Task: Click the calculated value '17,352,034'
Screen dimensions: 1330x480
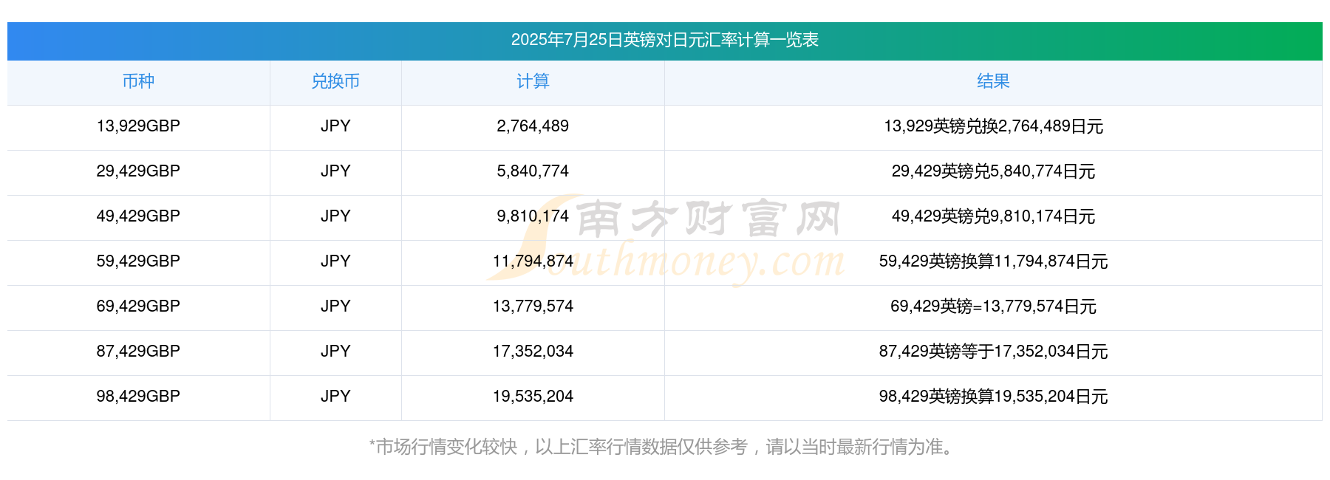Action: click(x=533, y=352)
